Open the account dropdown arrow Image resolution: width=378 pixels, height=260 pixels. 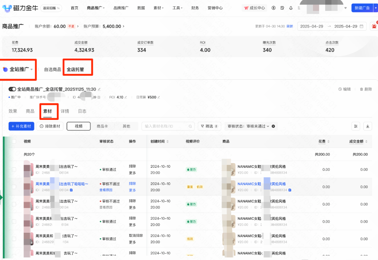click(x=345, y=8)
